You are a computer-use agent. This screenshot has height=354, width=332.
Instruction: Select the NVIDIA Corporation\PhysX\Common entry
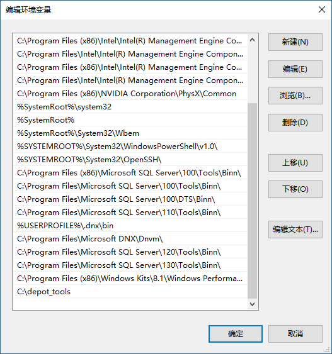pyautogui.click(x=130, y=94)
